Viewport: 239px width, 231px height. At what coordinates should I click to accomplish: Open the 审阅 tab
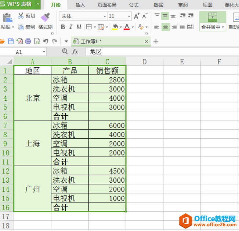[183, 5]
